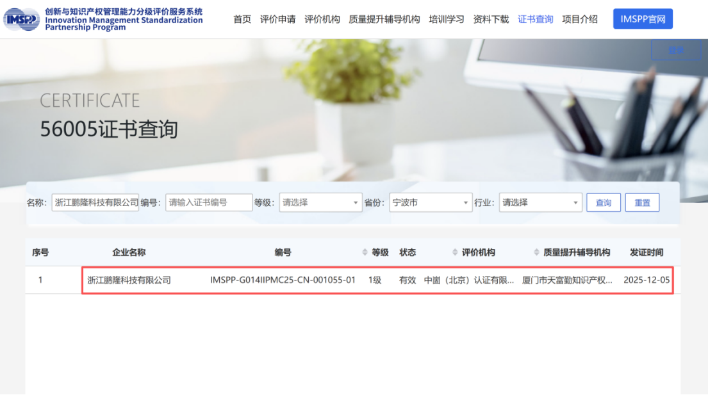Click the 重置 reset button
The image size is (708, 395).
click(642, 202)
